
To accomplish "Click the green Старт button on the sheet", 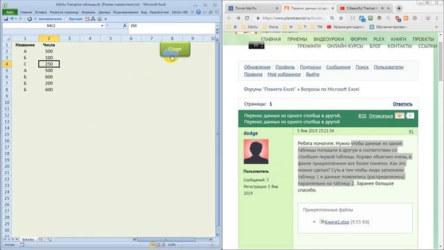I will coord(175,49).
